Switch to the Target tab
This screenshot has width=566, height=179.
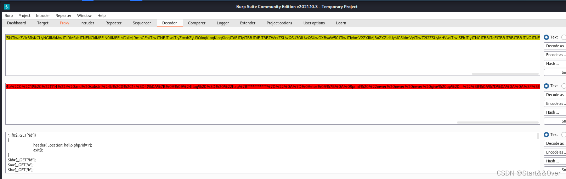(43, 23)
